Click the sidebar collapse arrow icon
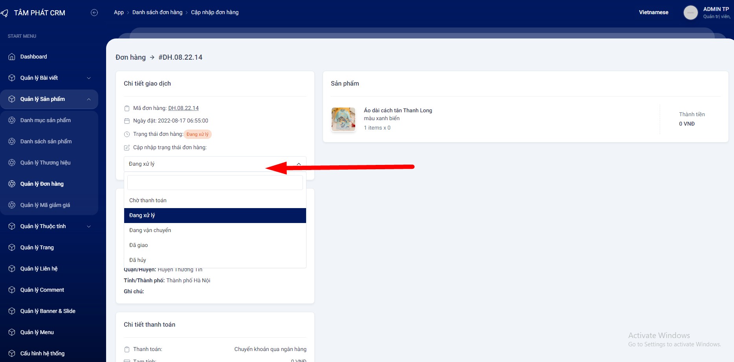This screenshot has width=734, height=362. tap(94, 13)
